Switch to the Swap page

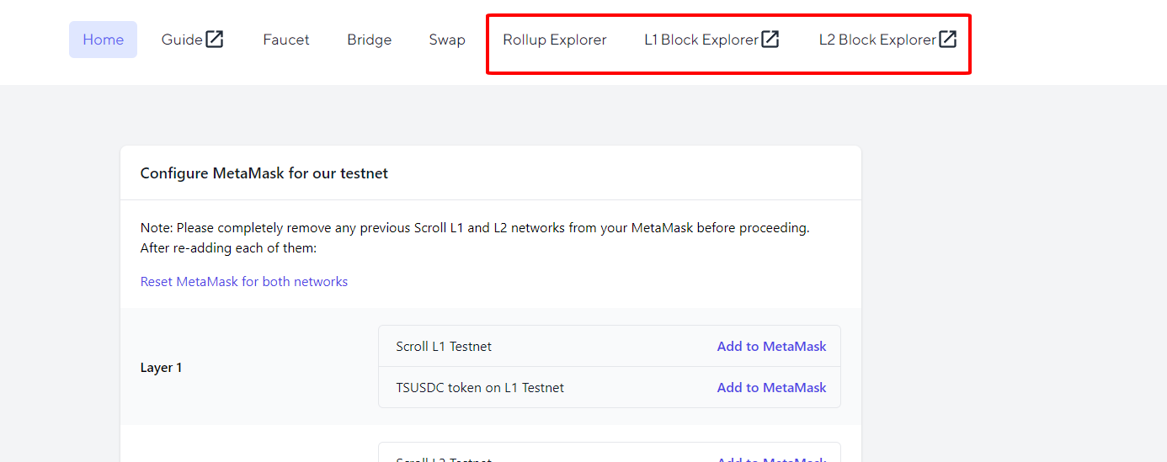coord(447,40)
